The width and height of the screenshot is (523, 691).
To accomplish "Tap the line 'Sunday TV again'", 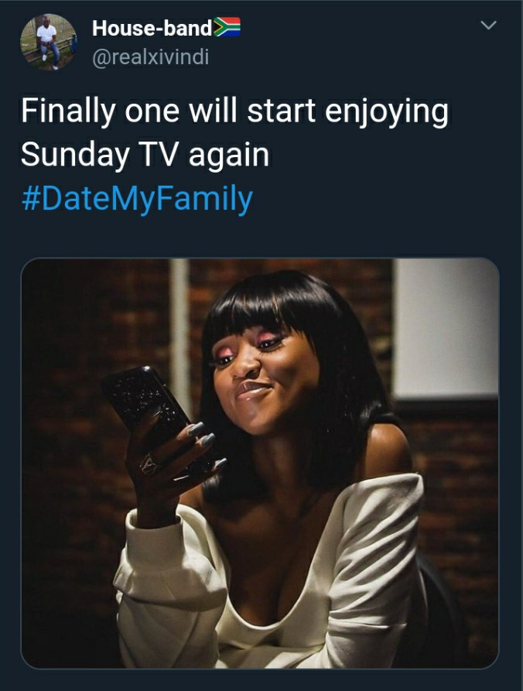I will tap(145, 156).
